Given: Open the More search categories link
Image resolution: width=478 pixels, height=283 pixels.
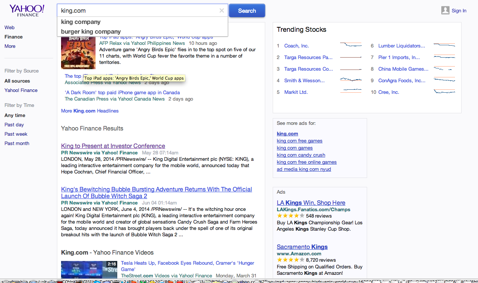Looking at the screenshot, I should [x=10, y=46].
